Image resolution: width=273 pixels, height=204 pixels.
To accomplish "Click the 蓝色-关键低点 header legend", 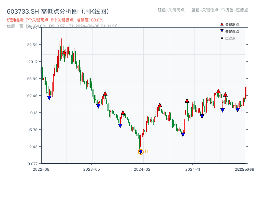I will click(205, 10).
